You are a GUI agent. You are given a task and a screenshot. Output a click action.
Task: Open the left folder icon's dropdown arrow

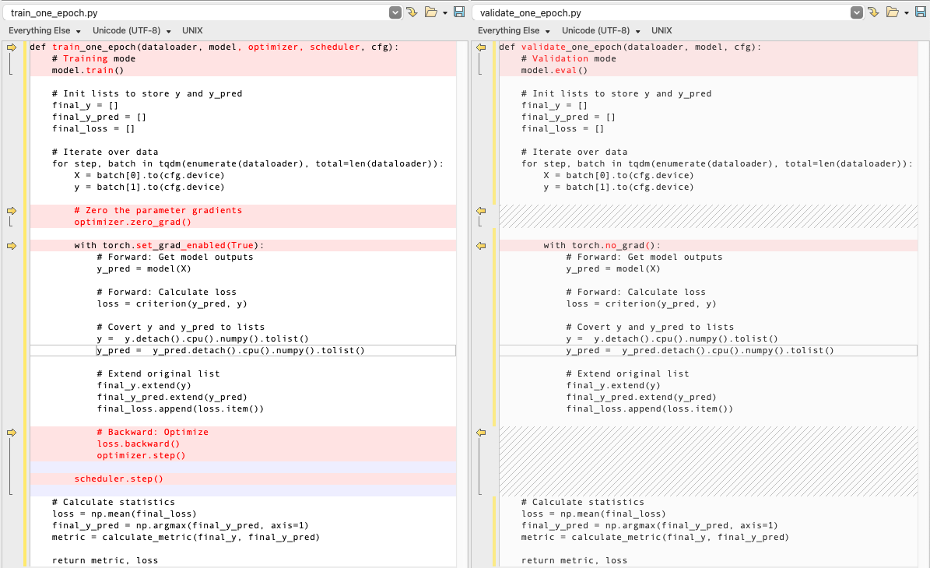444,13
